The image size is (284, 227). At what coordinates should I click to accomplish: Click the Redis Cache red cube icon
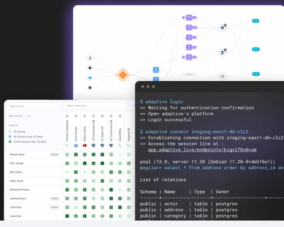point(85,145)
